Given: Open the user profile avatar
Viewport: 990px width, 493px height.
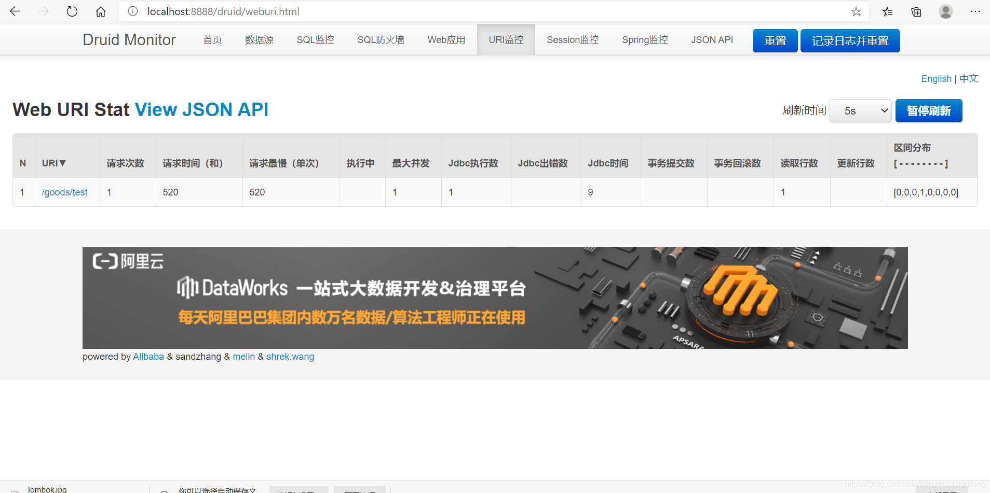Looking at the screenshot, I should pos(946,11).
